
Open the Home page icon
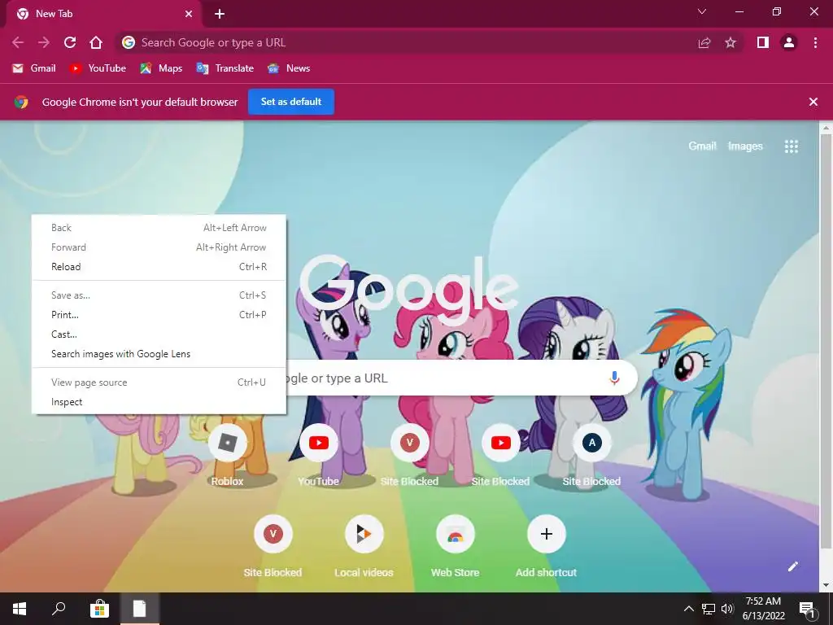pyautogui.click(x=96, y=42)
